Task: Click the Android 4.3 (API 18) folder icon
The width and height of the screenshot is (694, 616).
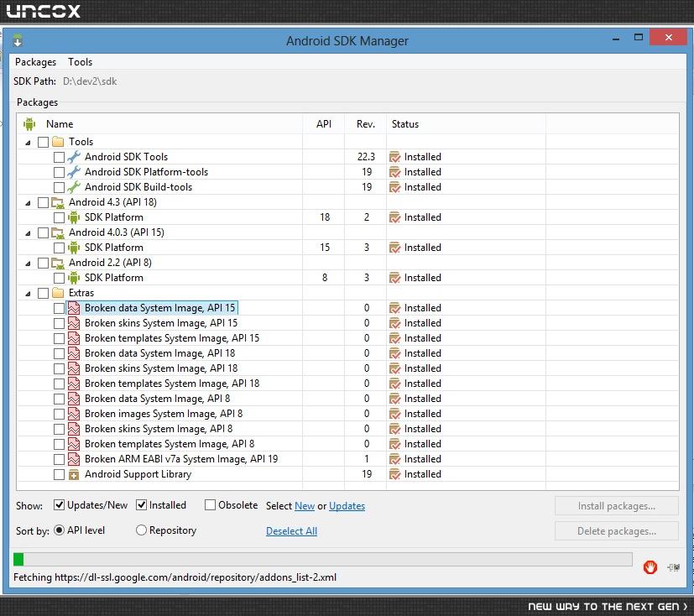Action: [58, 202]
